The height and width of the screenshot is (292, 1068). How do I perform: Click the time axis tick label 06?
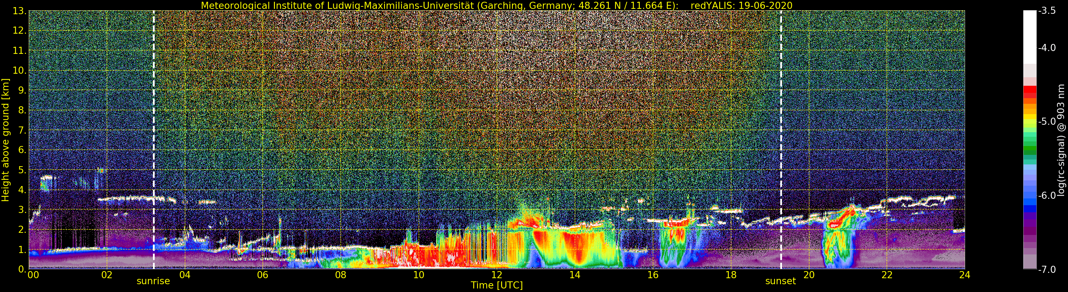click(x=263, y=275)
